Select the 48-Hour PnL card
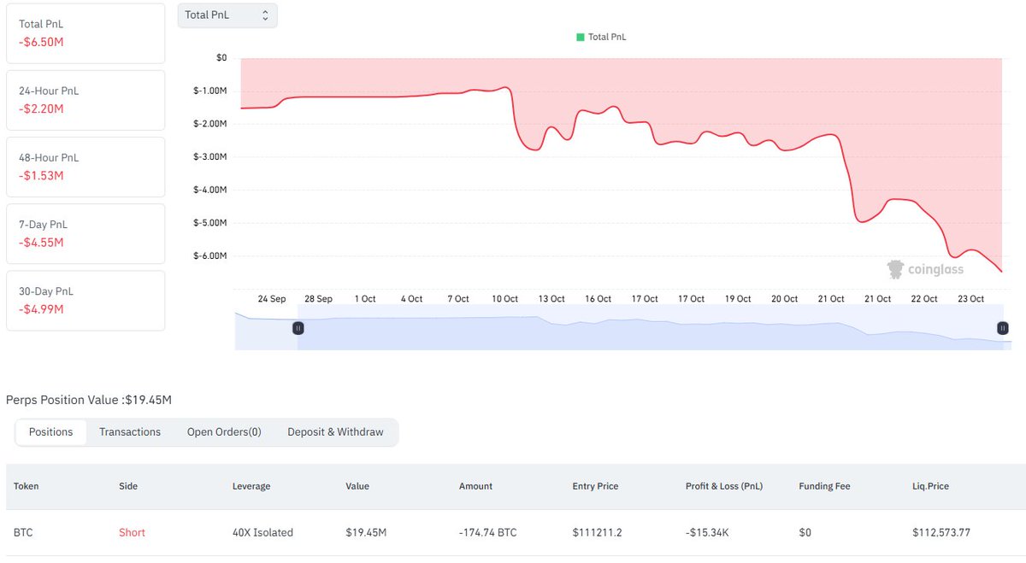 point(85,167)
